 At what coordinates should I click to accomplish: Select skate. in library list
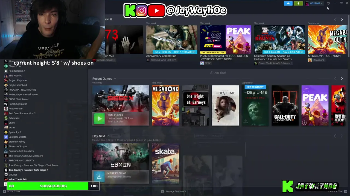click(12, 127)
